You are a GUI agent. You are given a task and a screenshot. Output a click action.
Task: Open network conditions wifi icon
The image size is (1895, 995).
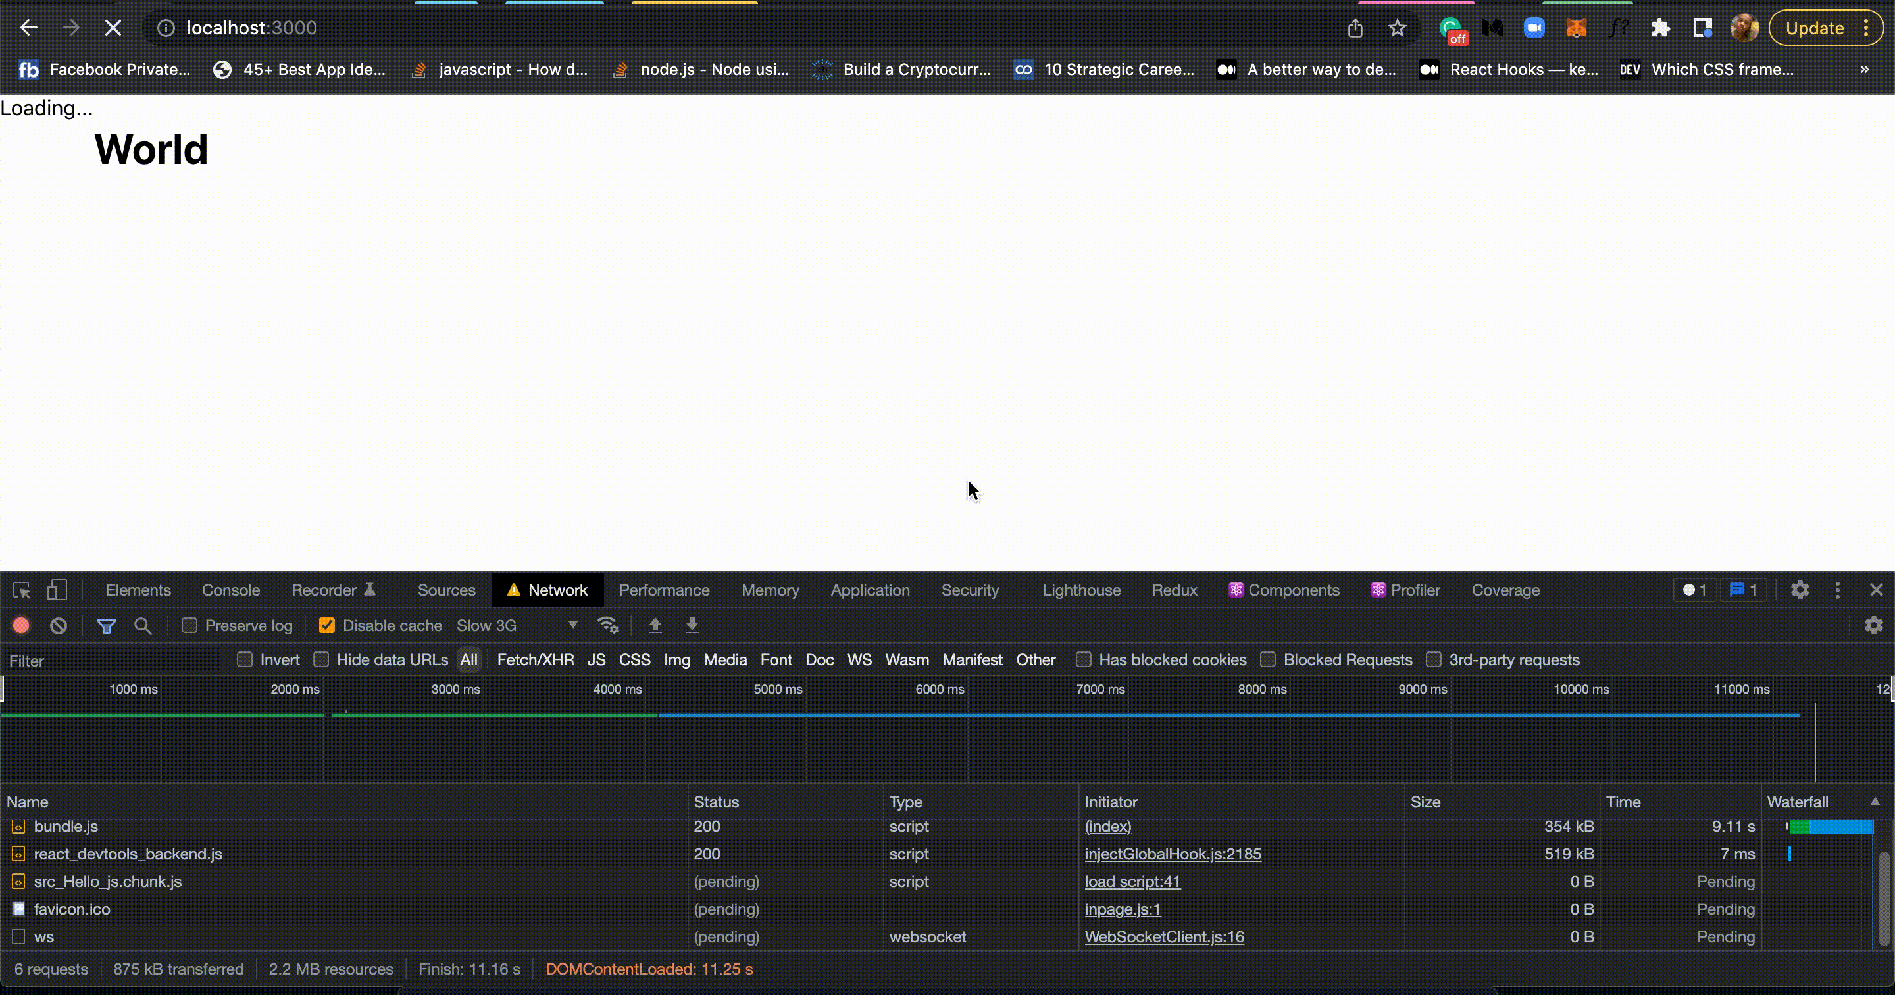tap(607, 626)
